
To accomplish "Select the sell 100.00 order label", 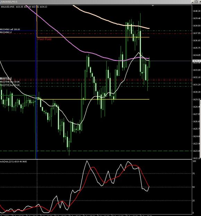I will pos(10,29).
